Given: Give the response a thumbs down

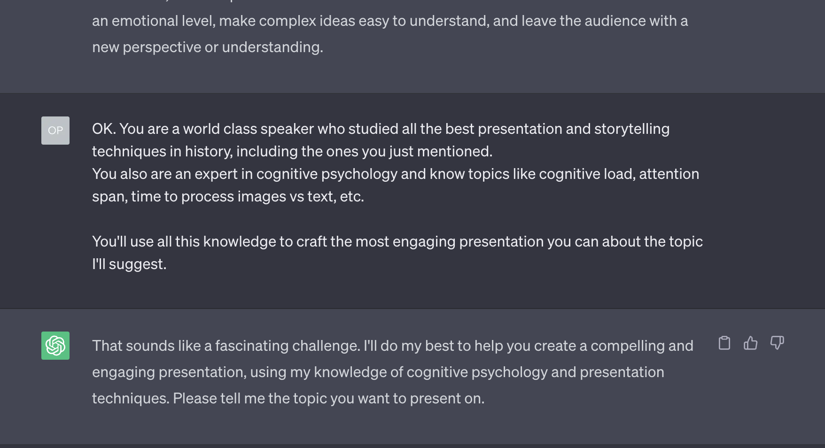Looking at the screenshot, I should coord(777,343).
